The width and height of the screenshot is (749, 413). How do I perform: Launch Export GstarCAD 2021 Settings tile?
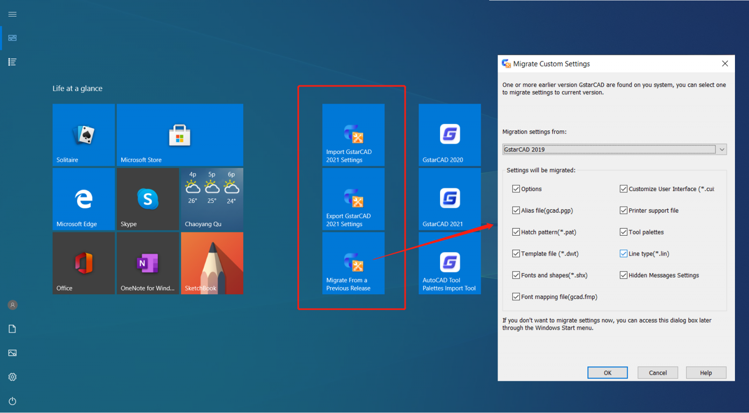tap(353, 199)
